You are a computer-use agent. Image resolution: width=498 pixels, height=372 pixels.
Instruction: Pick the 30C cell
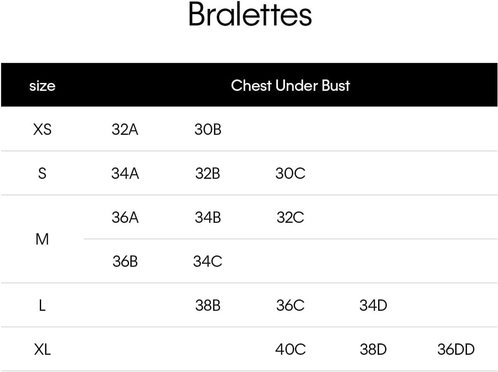[x=290, y=174]
